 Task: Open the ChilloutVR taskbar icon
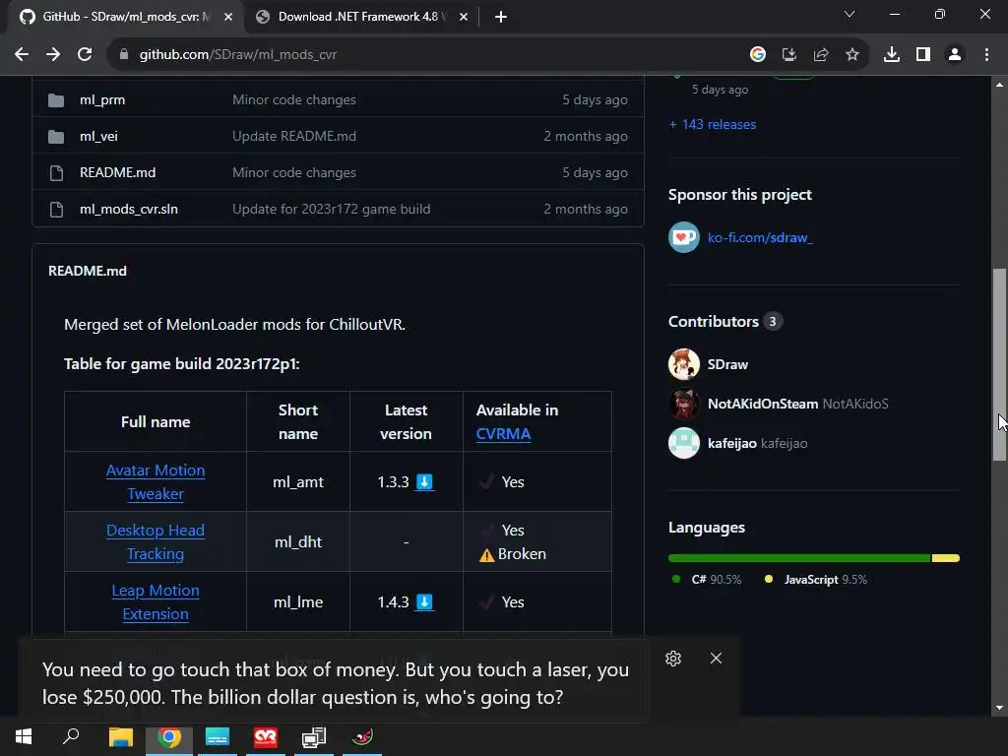(266, 736)
